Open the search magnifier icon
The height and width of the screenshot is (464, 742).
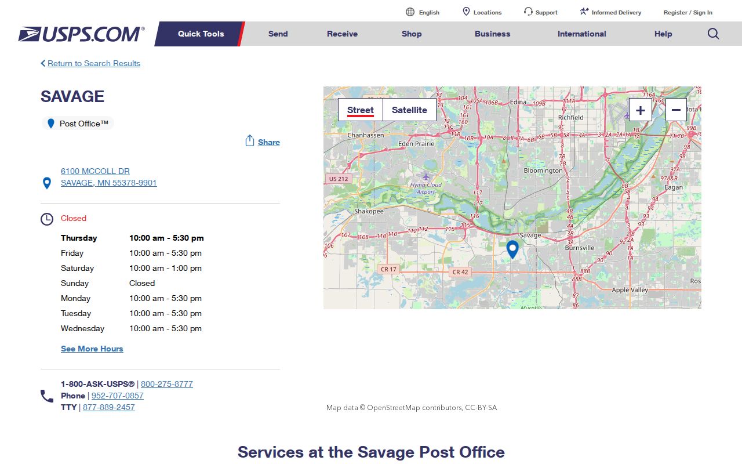[714, 34]
